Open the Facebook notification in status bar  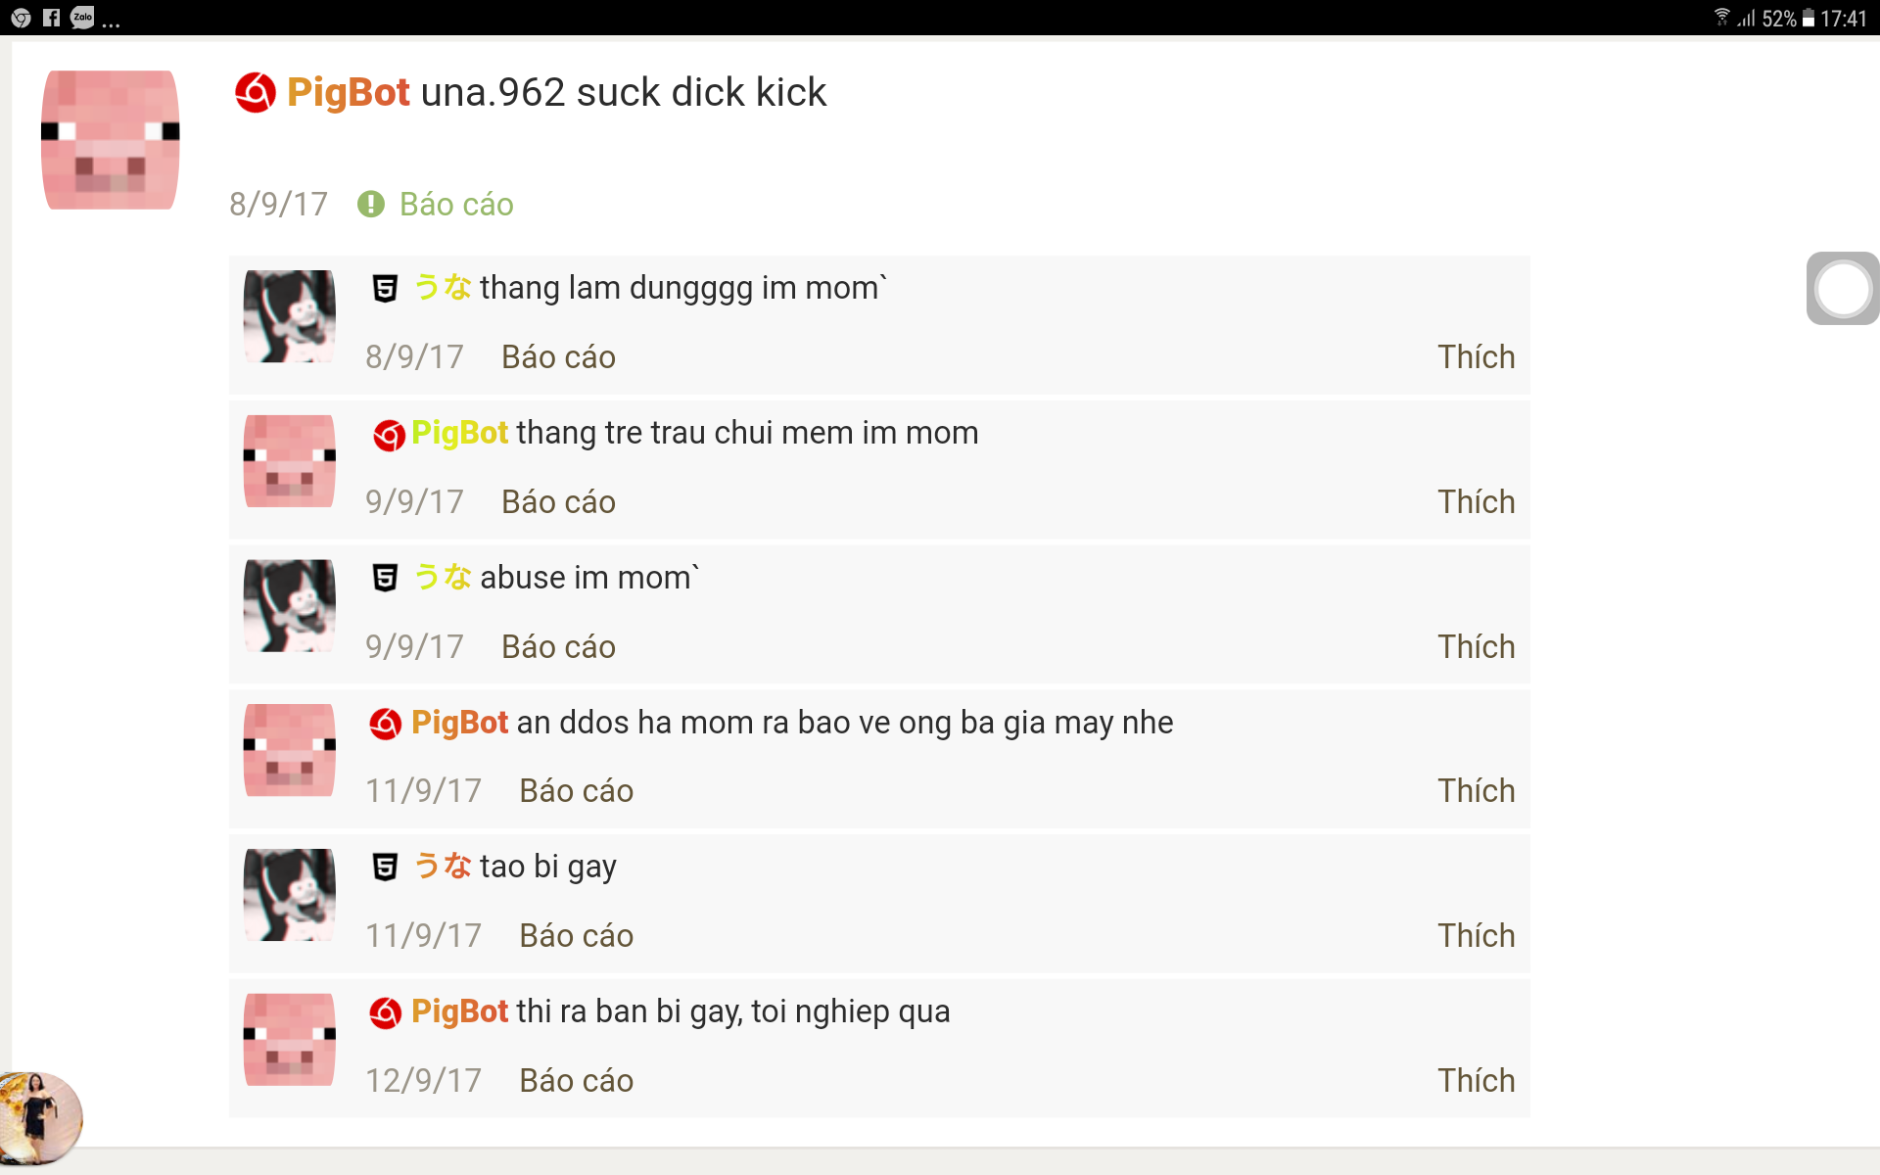coord(51,18)
